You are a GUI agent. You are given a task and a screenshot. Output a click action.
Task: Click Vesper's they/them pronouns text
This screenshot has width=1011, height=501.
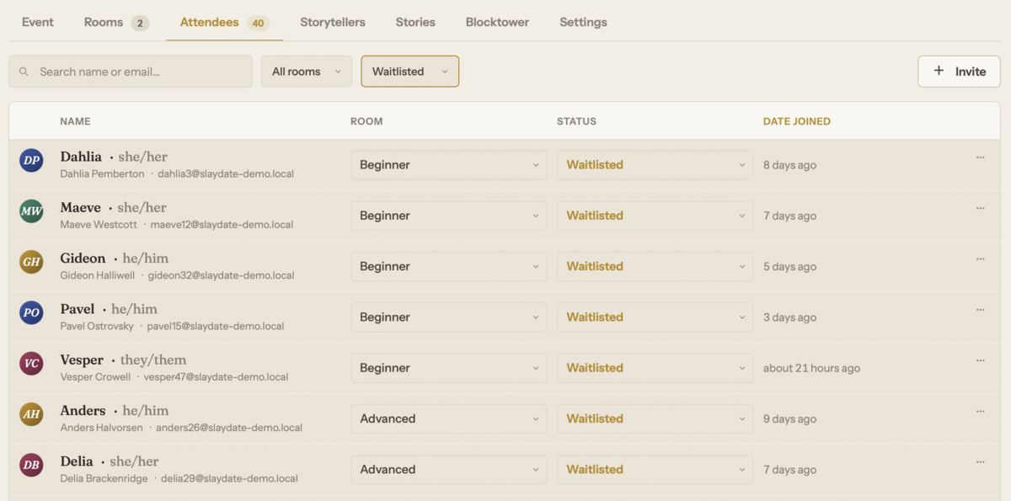pos(153,360)
